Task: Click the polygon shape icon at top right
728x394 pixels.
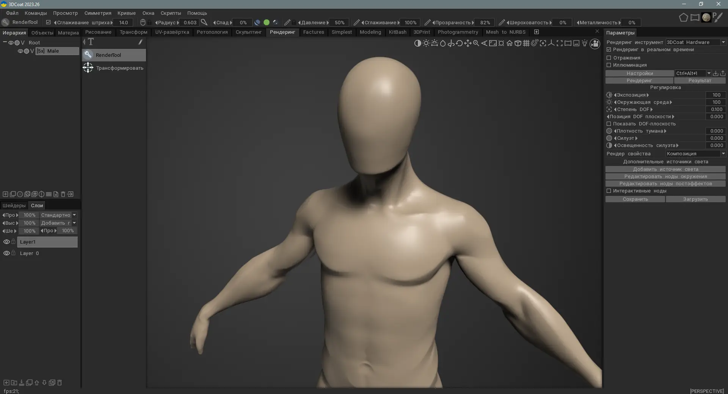Action: click(x=683, y=17)
